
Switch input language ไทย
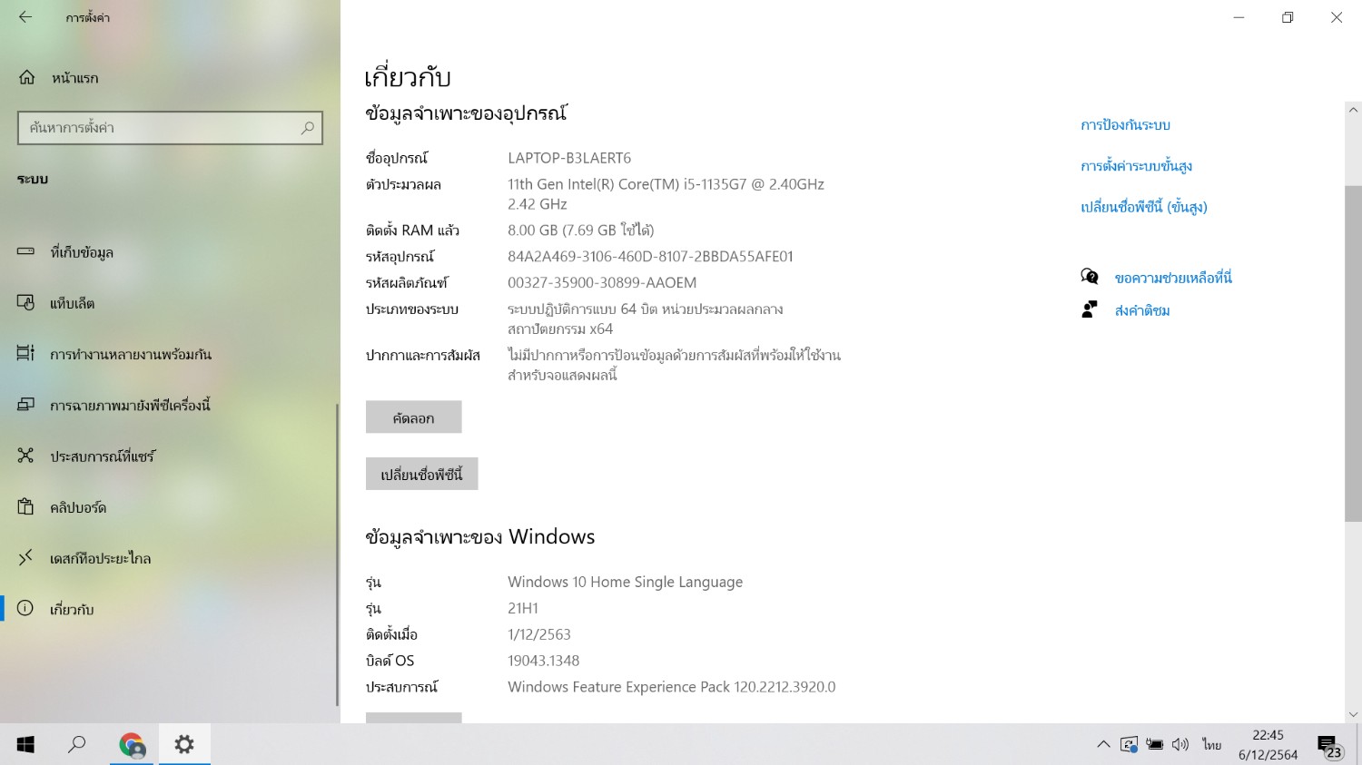click(1212, 744)
